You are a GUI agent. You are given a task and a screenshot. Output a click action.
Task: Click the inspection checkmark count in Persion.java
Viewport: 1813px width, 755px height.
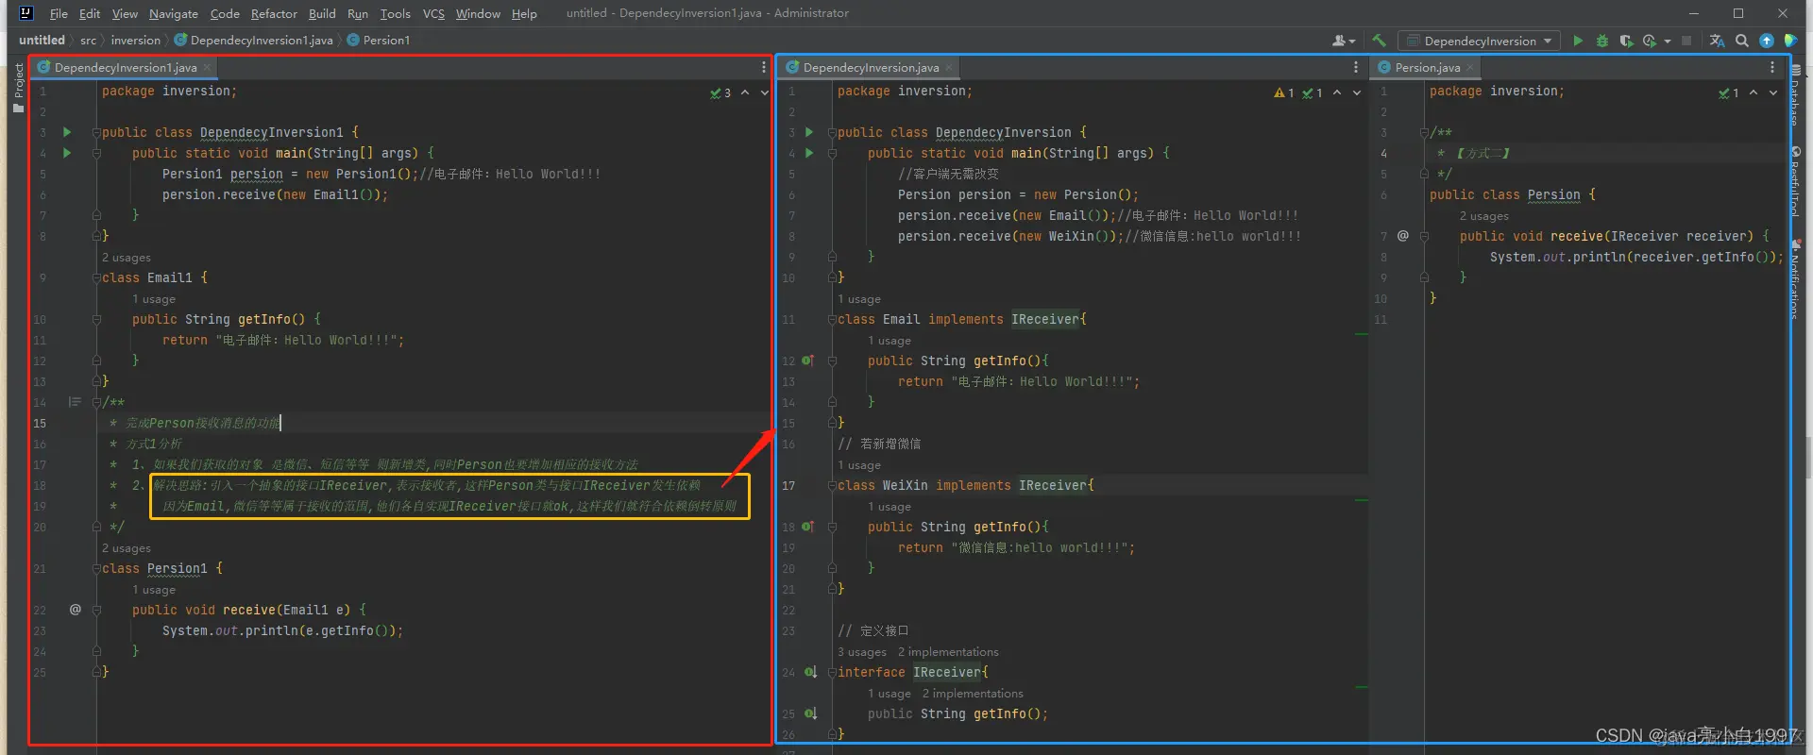(1729, 92)
